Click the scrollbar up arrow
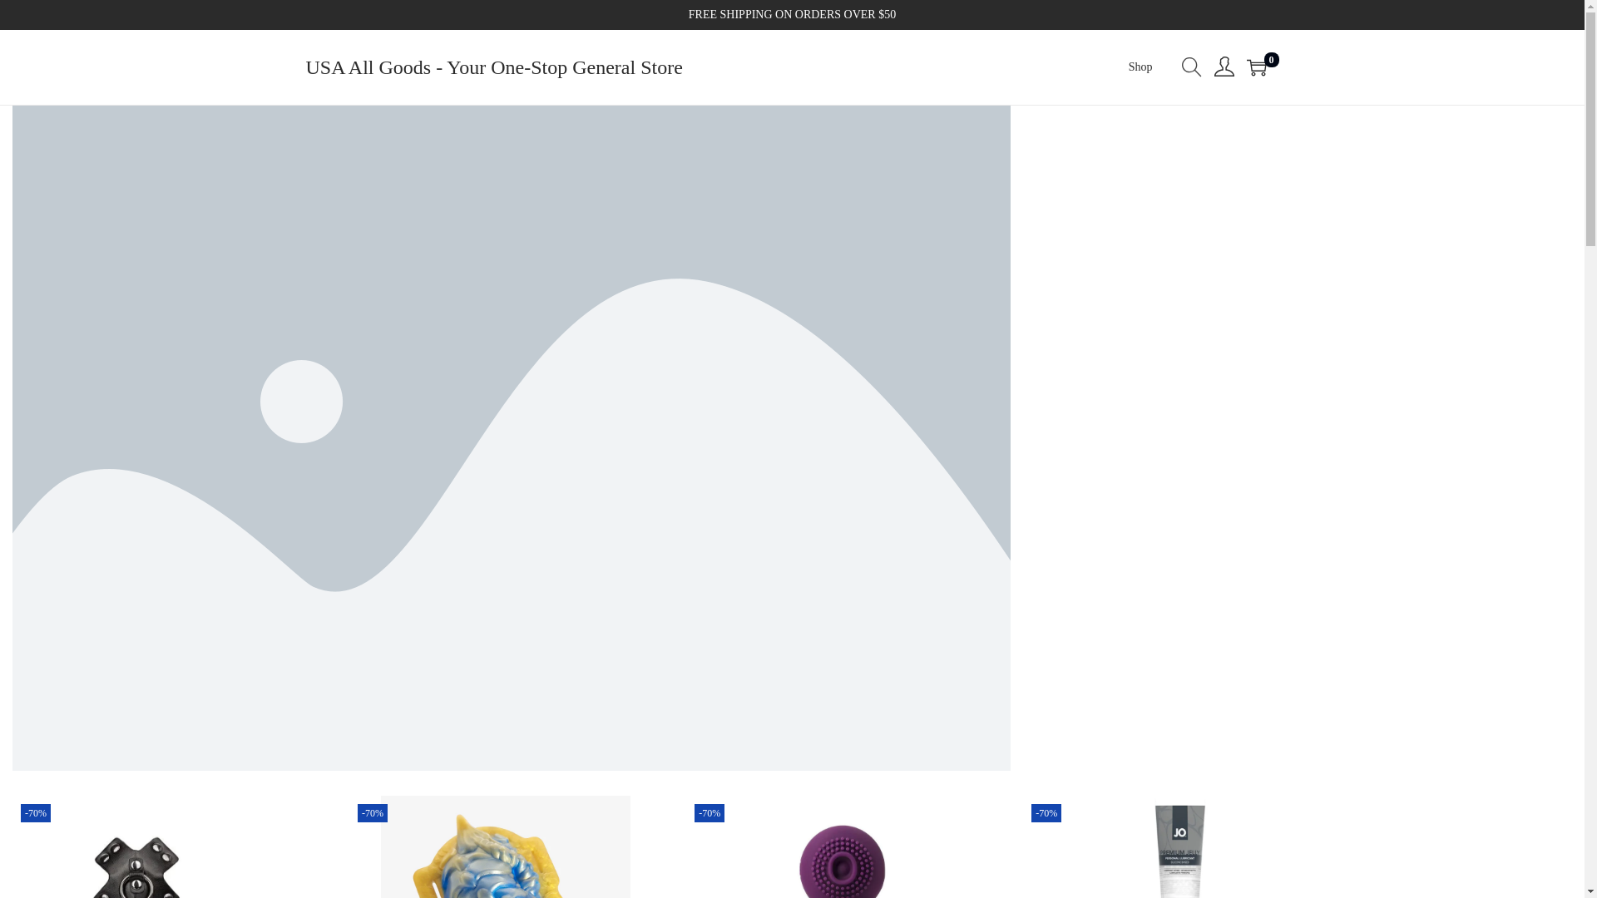 (x=1590, y=7)
